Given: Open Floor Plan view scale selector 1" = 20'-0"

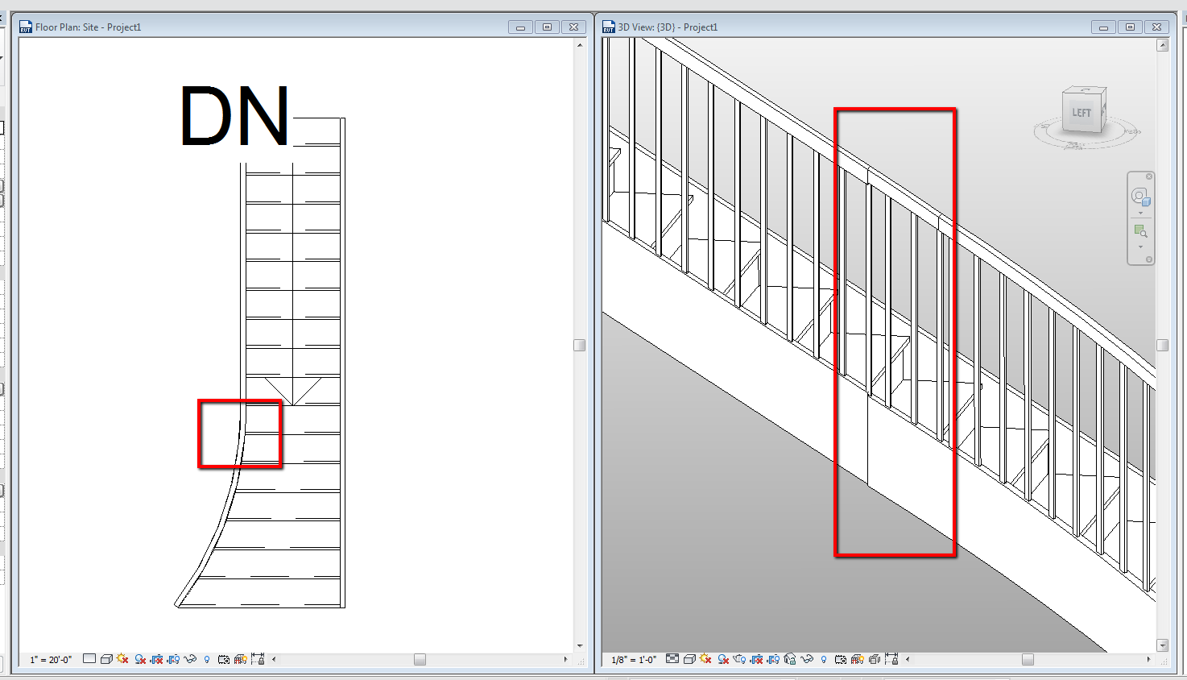Looking at the screenshot, I should [x=51, y=659].
